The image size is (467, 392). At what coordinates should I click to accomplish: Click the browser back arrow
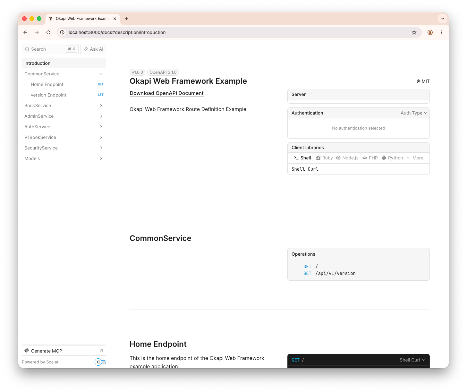coord(25,32)
